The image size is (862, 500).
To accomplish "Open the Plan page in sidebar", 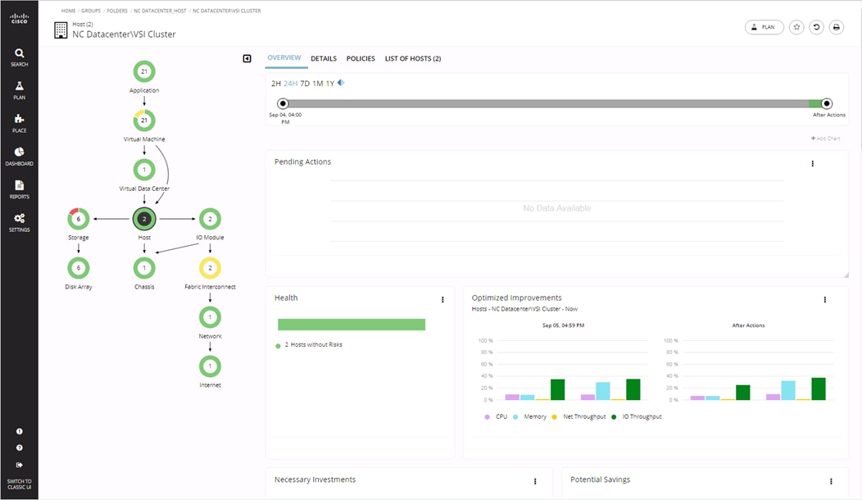I will tap(19, 90).
